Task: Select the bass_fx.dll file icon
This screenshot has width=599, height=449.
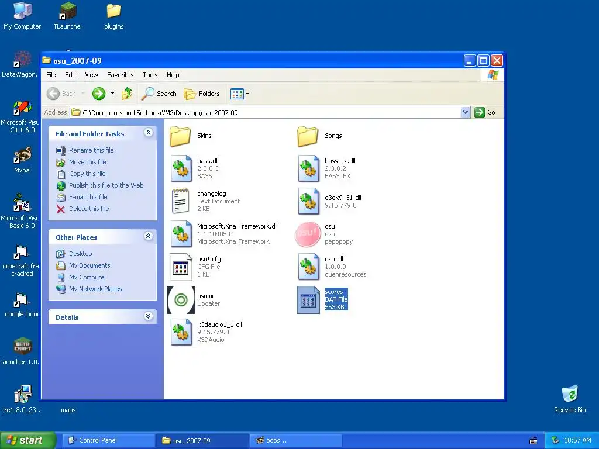Action: click(309, 168)
